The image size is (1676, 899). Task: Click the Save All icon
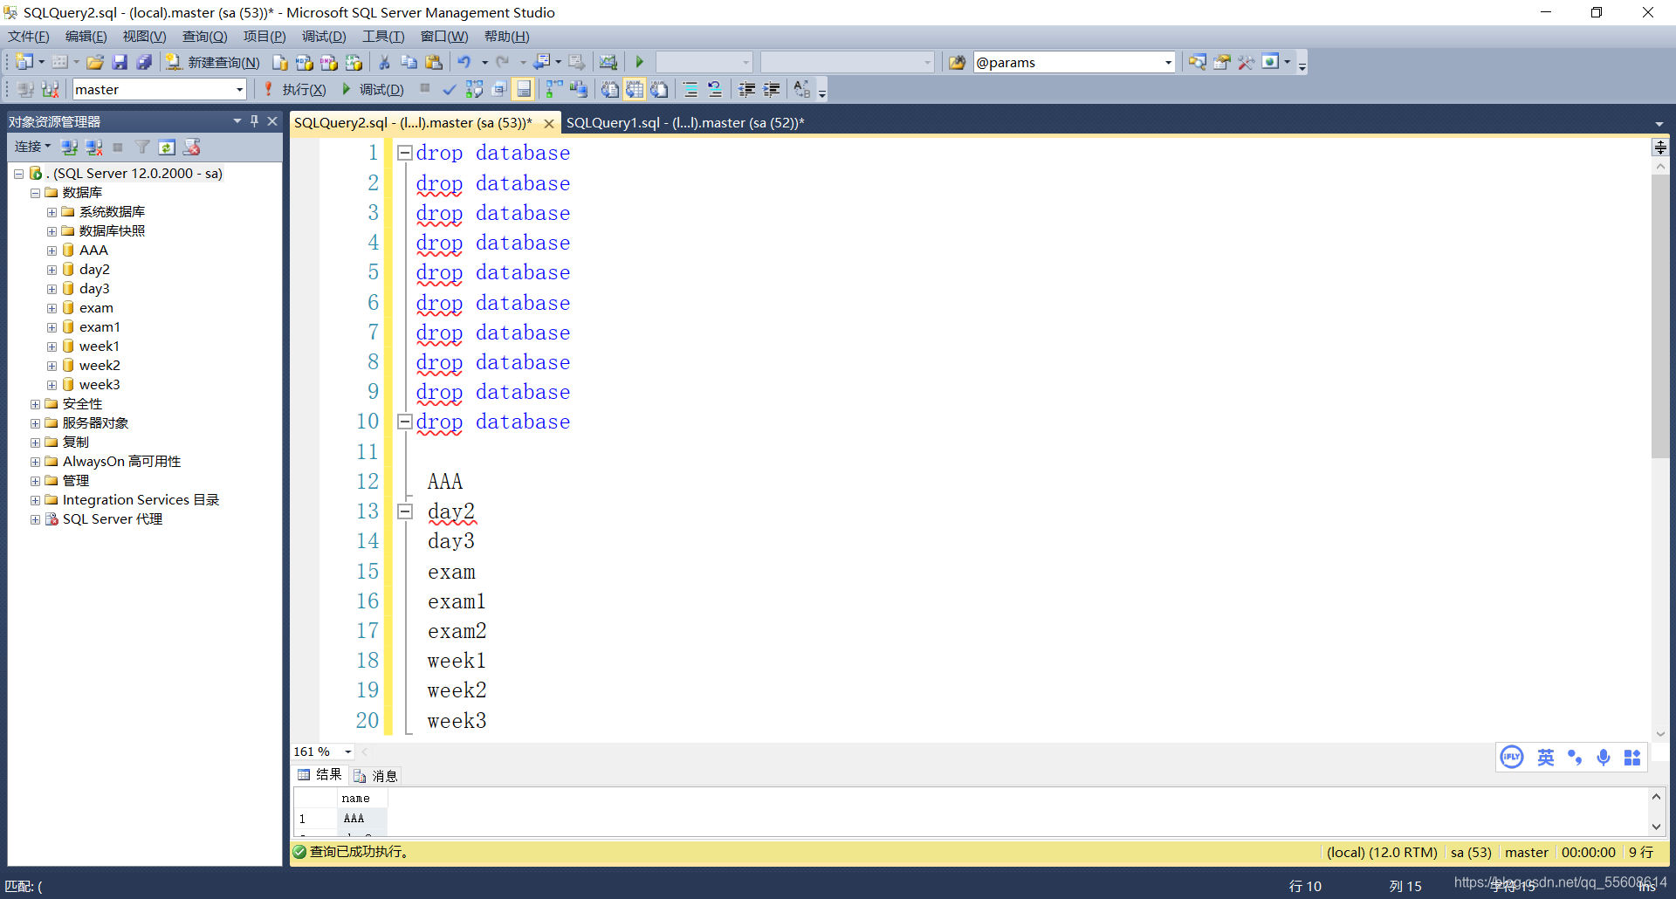[x=144, y=62]
